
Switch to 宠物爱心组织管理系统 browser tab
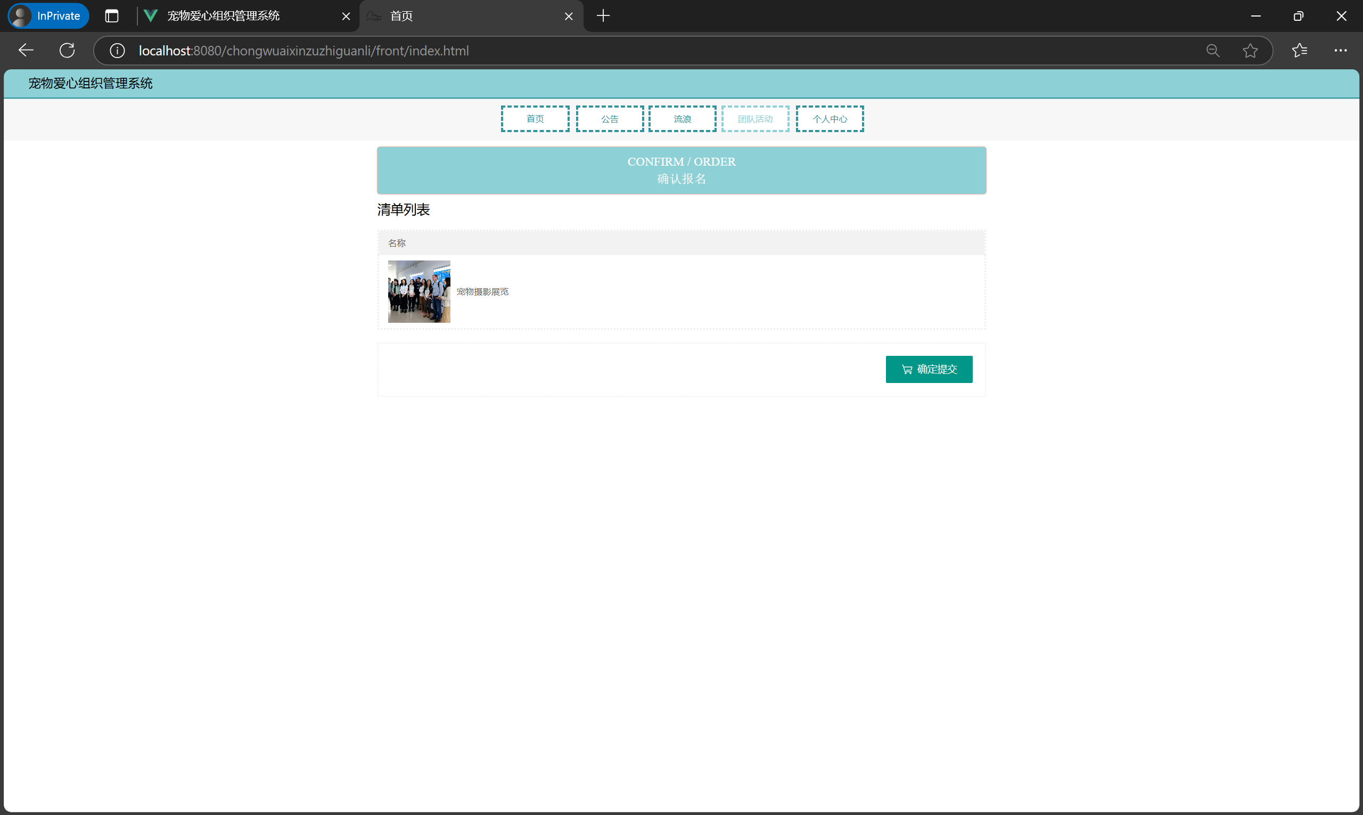(x=236, y=16)
